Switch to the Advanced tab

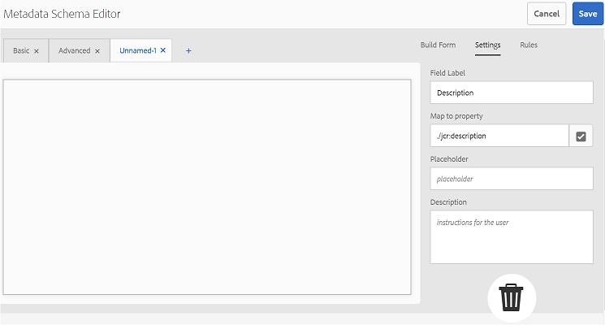[74, 50]
